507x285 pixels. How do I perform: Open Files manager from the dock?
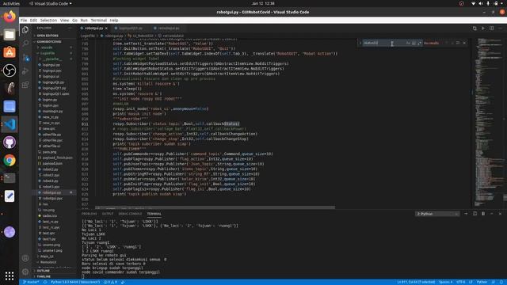pos(10,34)
